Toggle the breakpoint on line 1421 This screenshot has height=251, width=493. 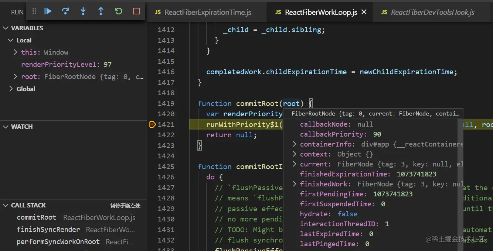(152, 125)
